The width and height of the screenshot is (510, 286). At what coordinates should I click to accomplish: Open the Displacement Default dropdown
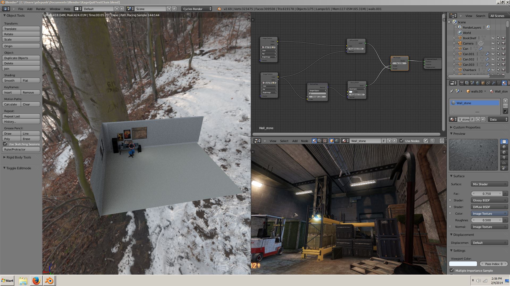489,243
